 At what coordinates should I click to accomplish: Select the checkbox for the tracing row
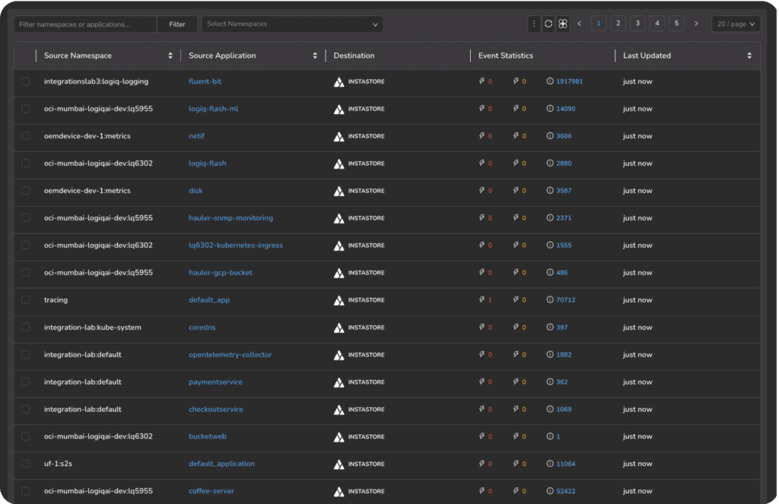point(24,300)
